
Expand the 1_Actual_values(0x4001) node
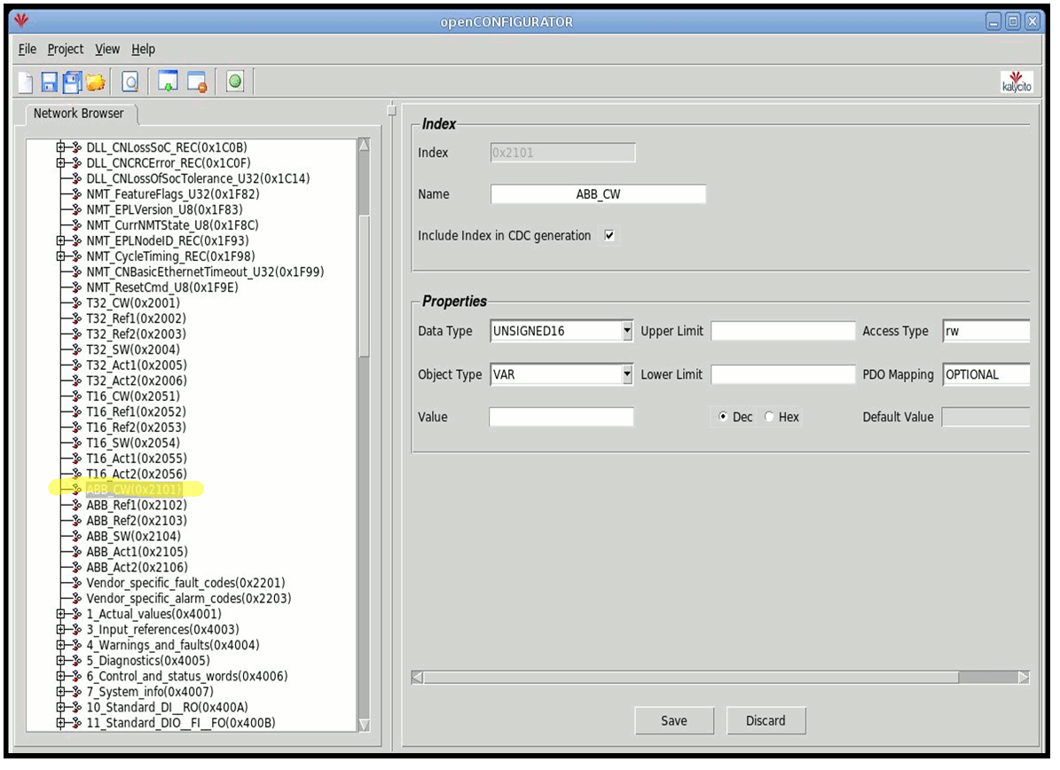pyautogui.click(x=61, y=613)
